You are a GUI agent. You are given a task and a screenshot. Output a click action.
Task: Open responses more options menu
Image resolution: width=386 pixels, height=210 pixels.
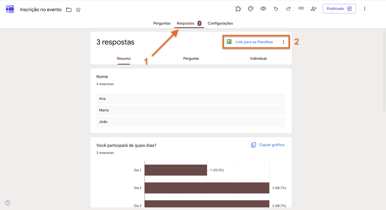point(283,42)
